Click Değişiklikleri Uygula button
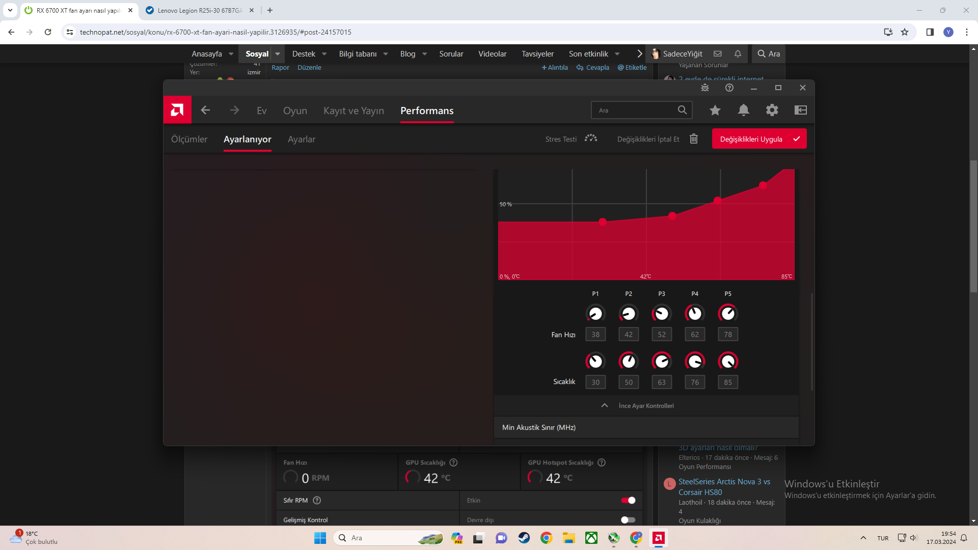 pyautogui.click(x=759, y=139)
